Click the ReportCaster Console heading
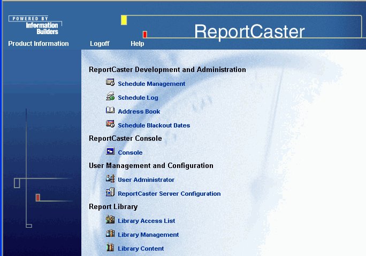This screenshot has height=256, width=366. click(125, 138)
